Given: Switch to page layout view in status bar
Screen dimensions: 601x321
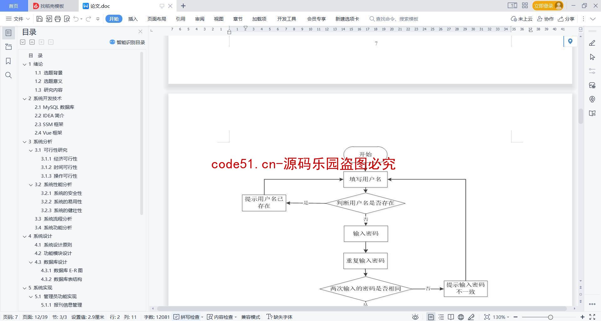Looking at the screenshot, I should (431, 317).
